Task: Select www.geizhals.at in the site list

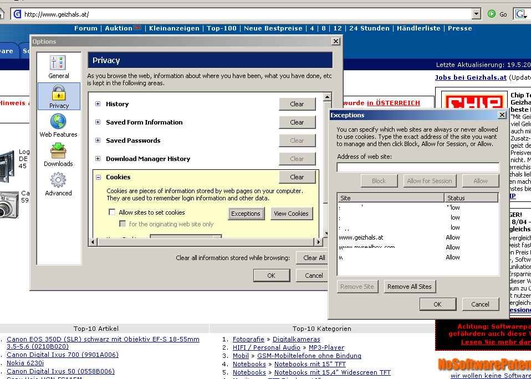Action: (x=361, y=237)
